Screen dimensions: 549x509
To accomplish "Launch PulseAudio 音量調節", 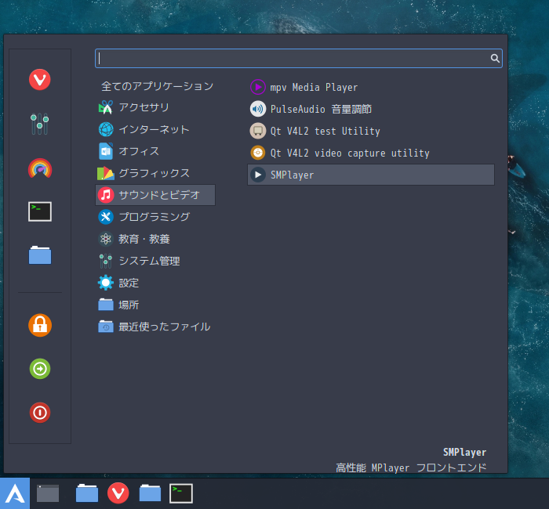I will point(371,109).
